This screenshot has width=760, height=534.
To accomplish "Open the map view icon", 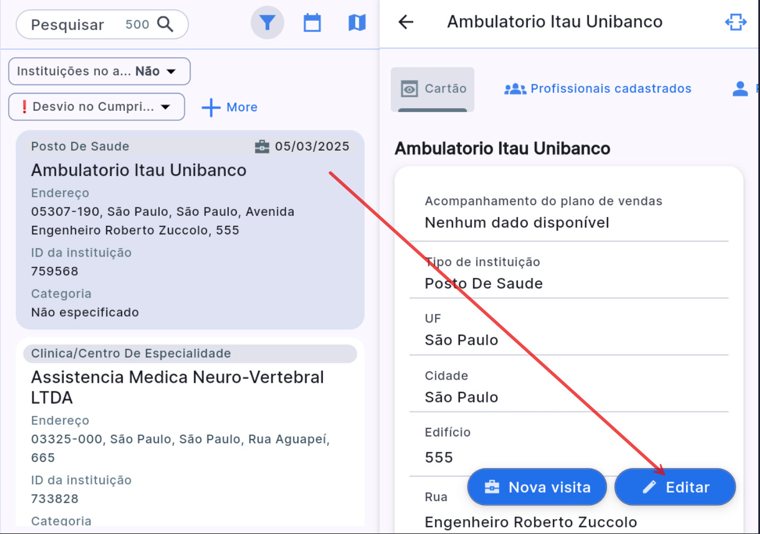I will click(x=357, y=23).
